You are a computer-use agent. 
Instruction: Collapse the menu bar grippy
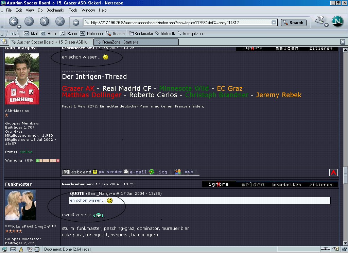2,11
